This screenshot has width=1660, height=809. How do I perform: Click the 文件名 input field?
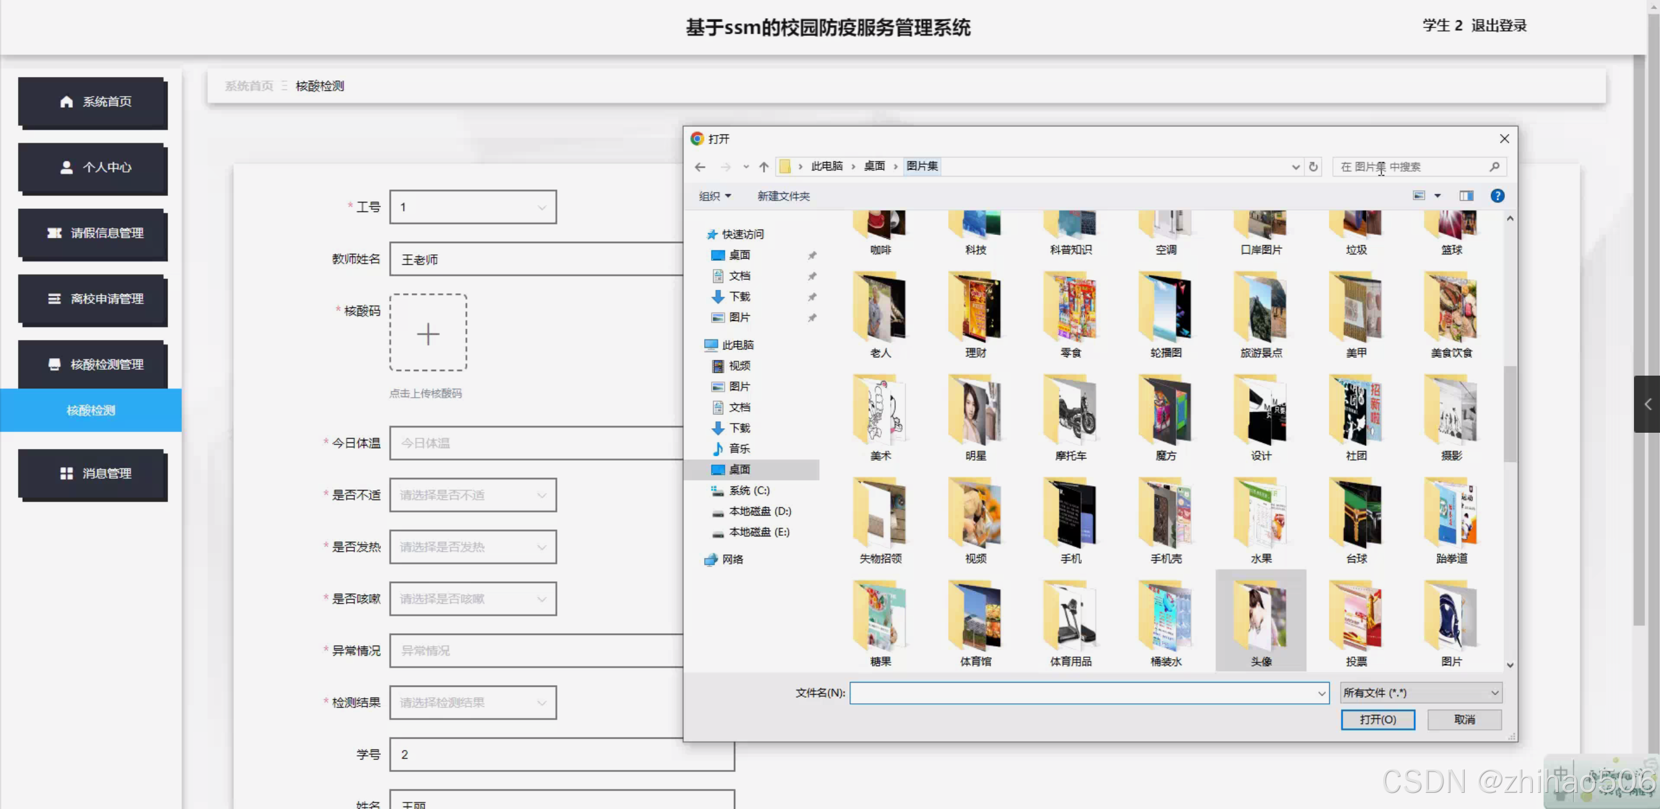[1084, 693]
